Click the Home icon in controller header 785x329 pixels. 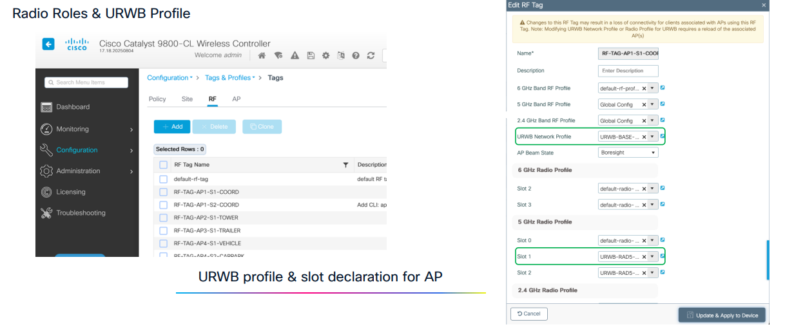(x=263, y=55)
